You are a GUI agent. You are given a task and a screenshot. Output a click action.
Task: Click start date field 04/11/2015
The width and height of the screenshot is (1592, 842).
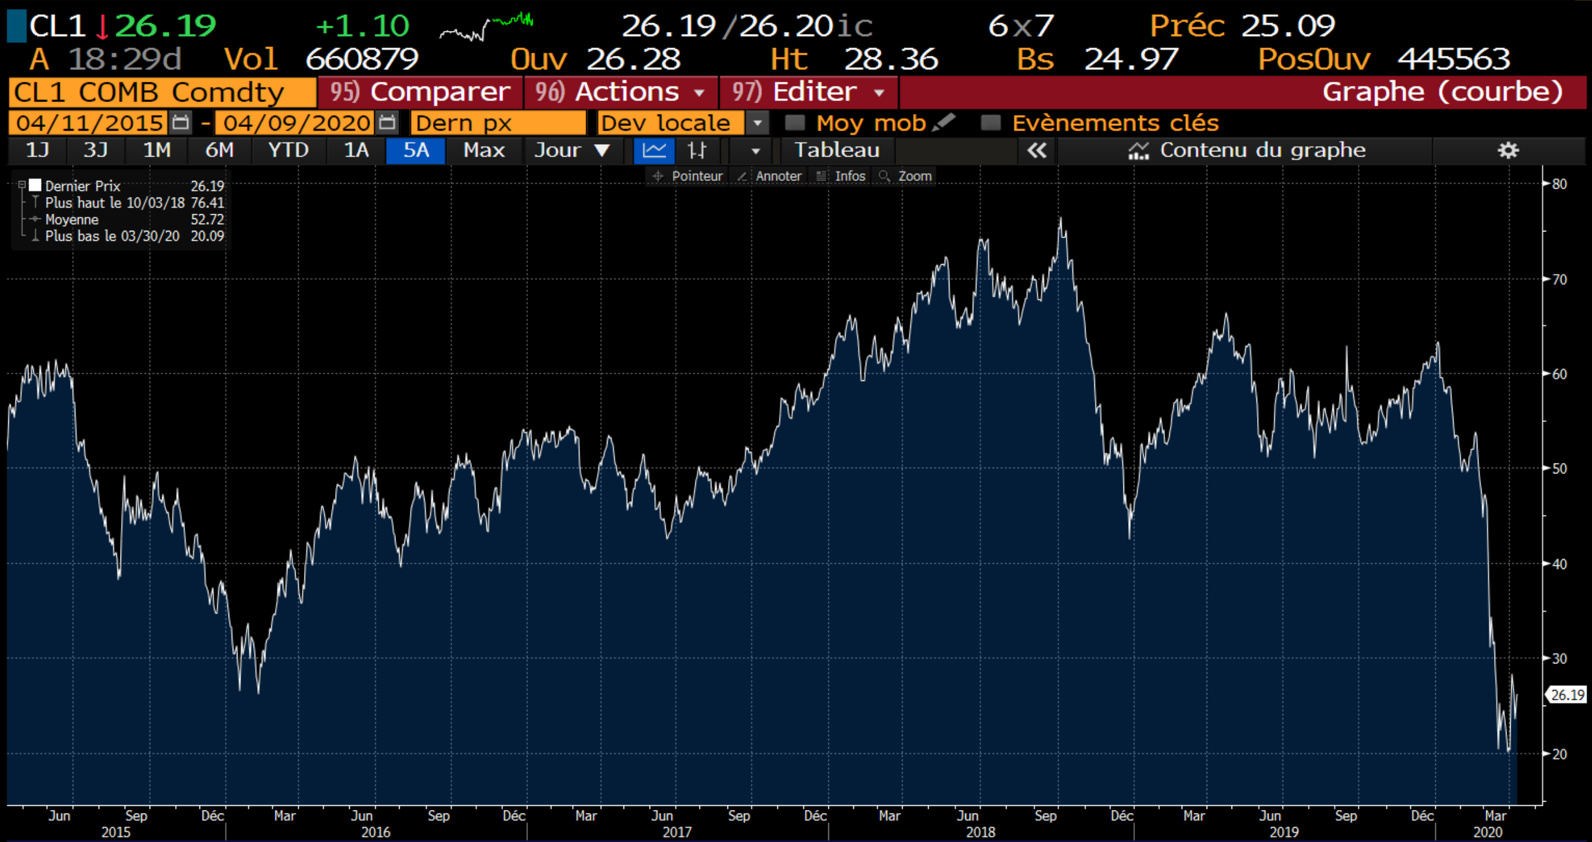88,122
